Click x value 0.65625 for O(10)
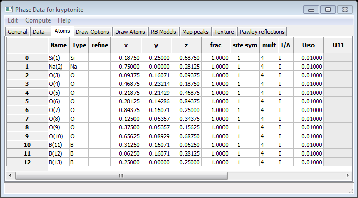Image resolution: width=358 pixels, height=198 pixels. coord(126,136)
